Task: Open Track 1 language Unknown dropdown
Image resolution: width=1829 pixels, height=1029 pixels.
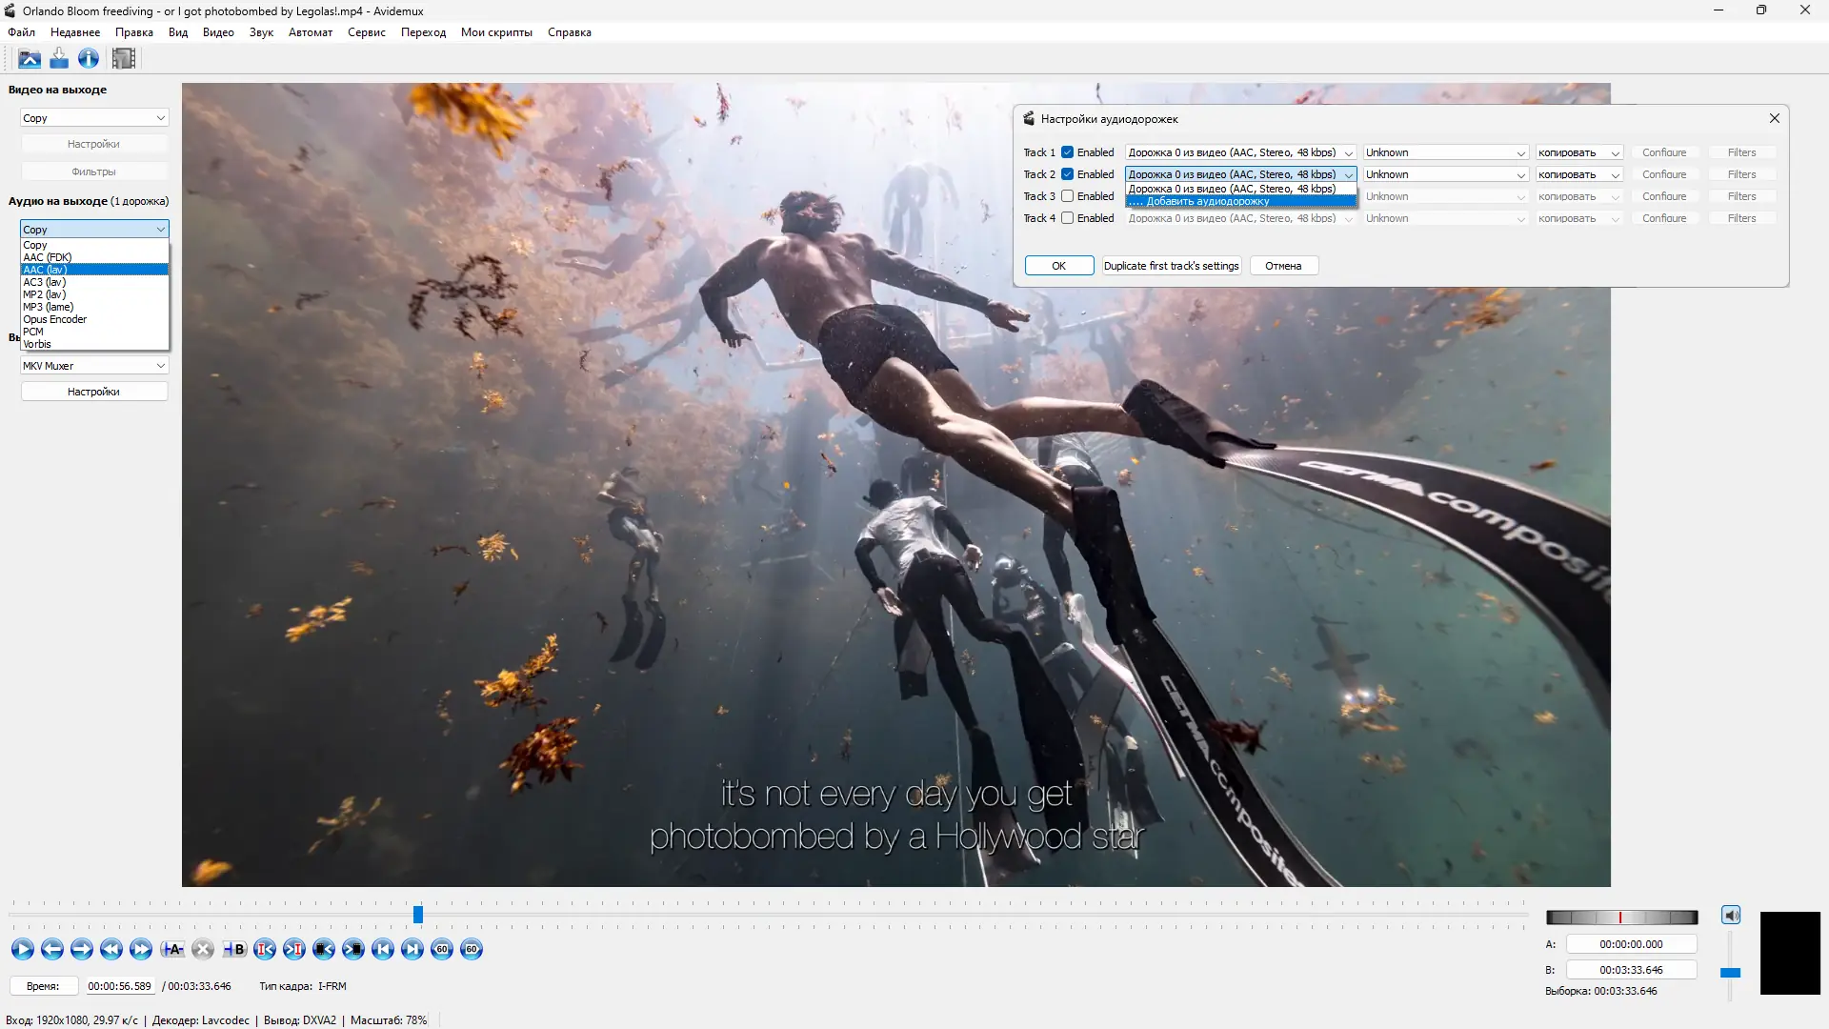Action: click(x=1445, y=152)
